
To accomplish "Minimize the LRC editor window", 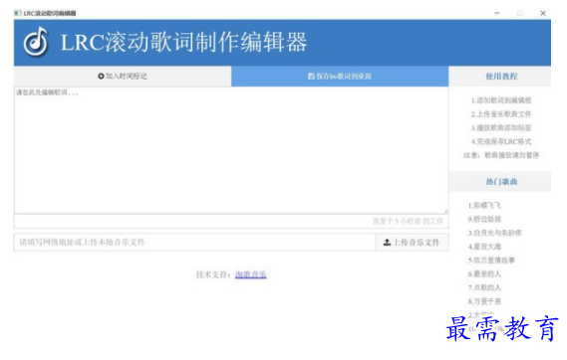I will (497, 13).
